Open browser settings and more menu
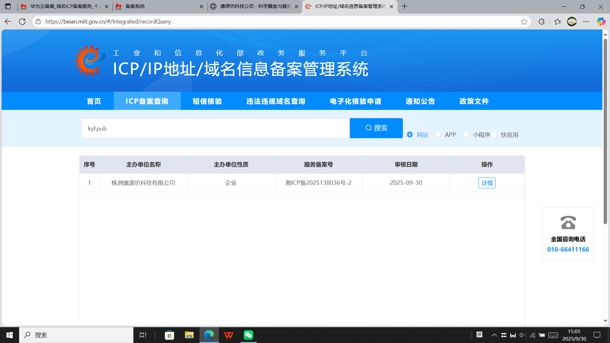The height and width of the screenshot is (343, 610). (586, 22)
